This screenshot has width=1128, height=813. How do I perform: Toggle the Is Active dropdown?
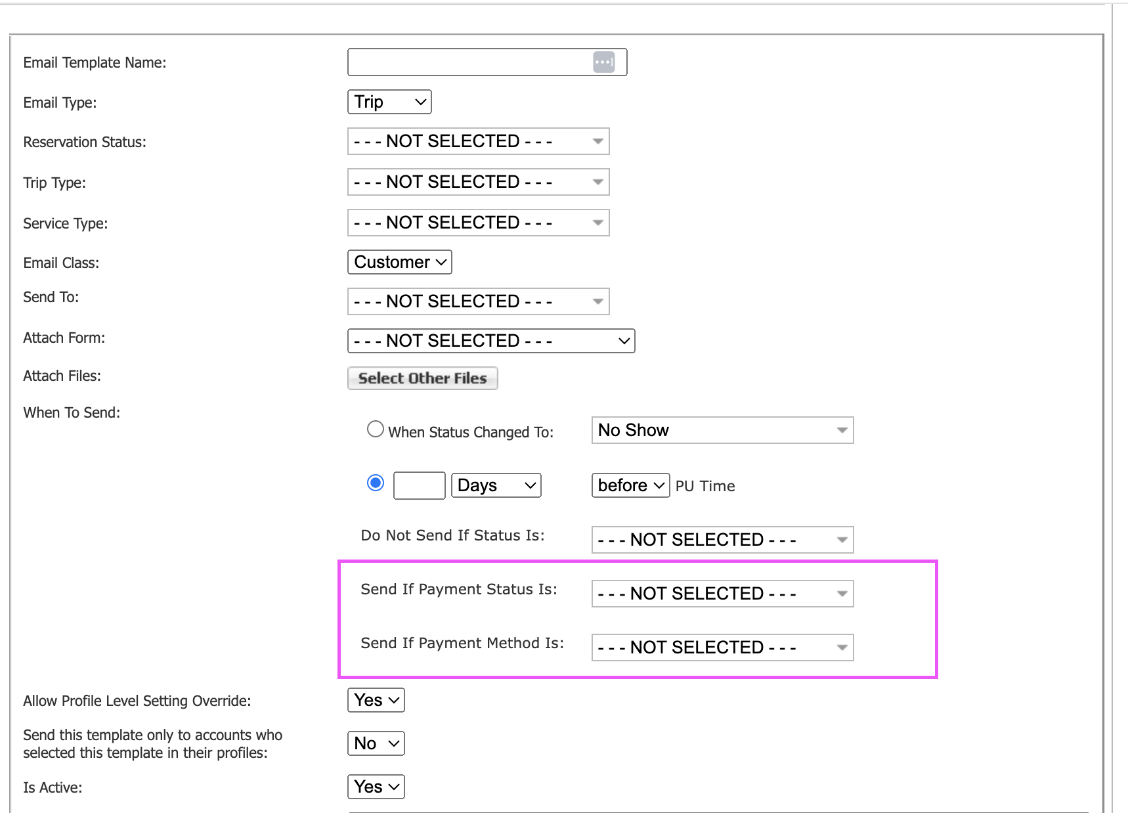pos(376,787)
